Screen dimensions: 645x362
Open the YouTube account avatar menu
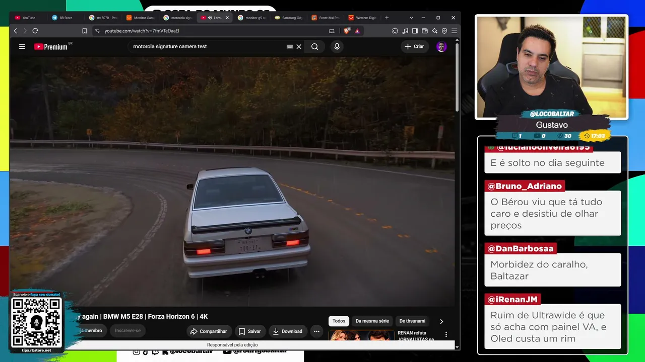point(441,47)
